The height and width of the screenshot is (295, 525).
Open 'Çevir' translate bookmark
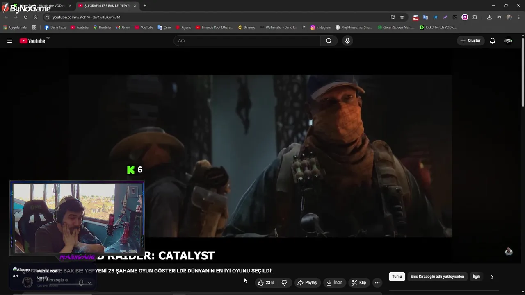pos(164,27)
